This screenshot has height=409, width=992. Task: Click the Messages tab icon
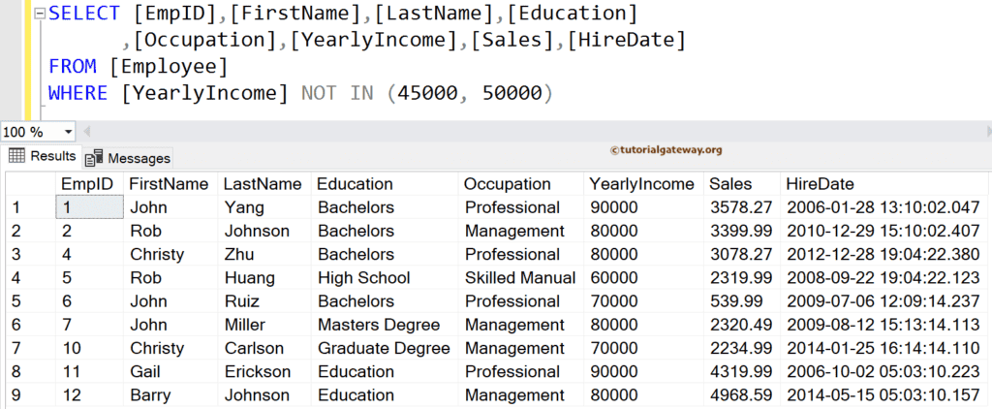[95, 158]
